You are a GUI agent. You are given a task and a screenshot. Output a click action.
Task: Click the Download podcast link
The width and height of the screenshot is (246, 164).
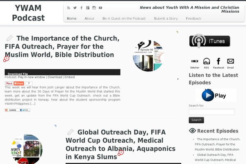point(55,77)
